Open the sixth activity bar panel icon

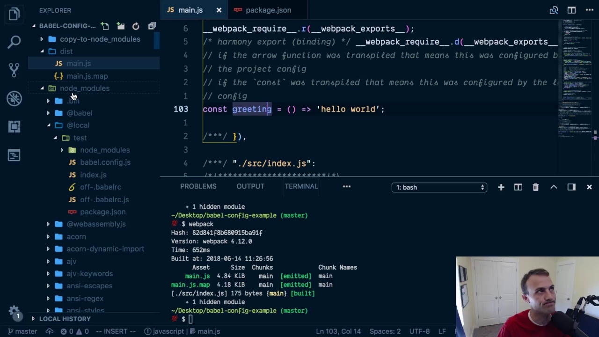14,155
